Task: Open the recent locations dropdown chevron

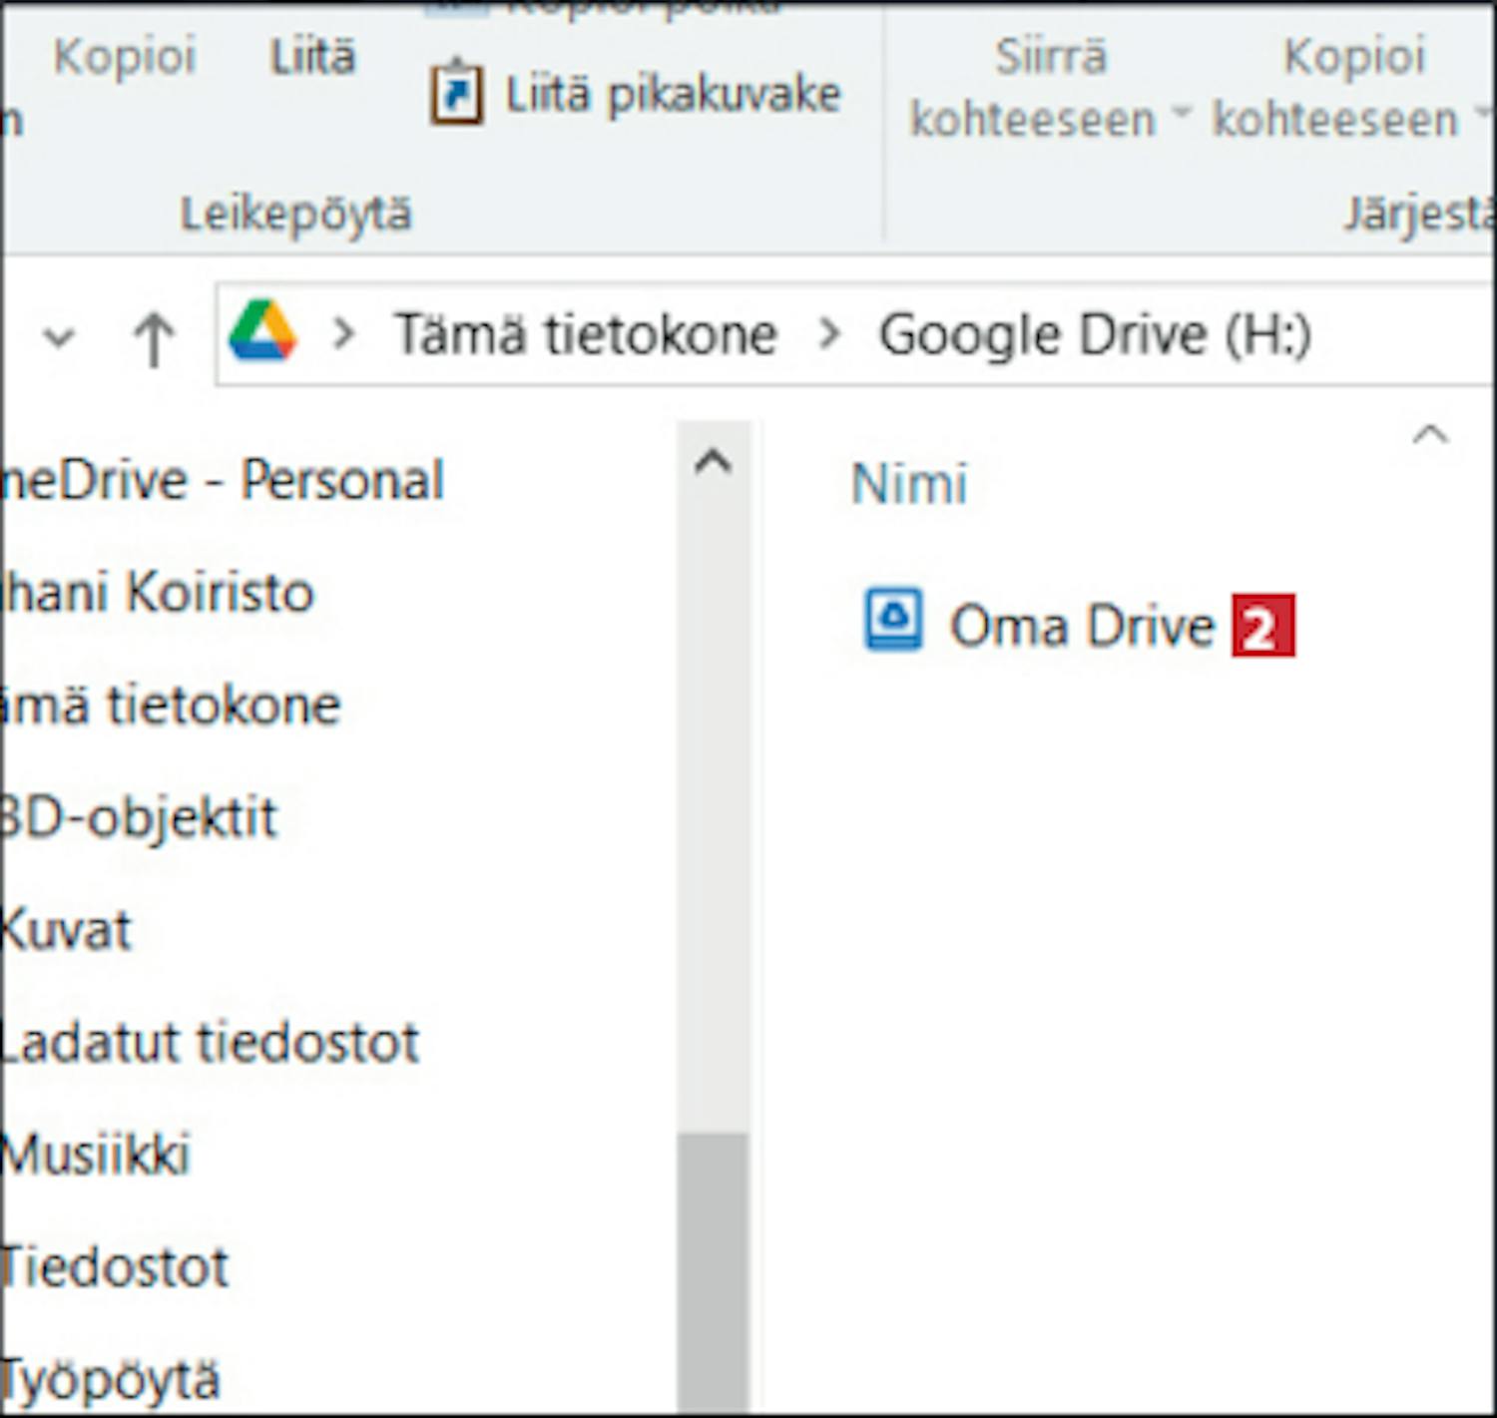Action: pos(59,337)
